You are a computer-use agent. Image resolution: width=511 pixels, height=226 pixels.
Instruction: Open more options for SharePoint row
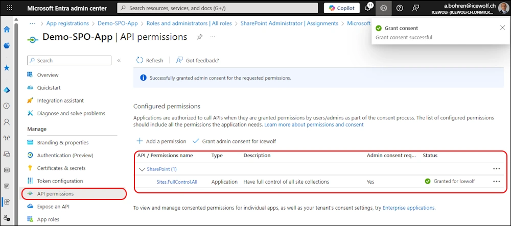pyautogui.click(x=496, y=169)
